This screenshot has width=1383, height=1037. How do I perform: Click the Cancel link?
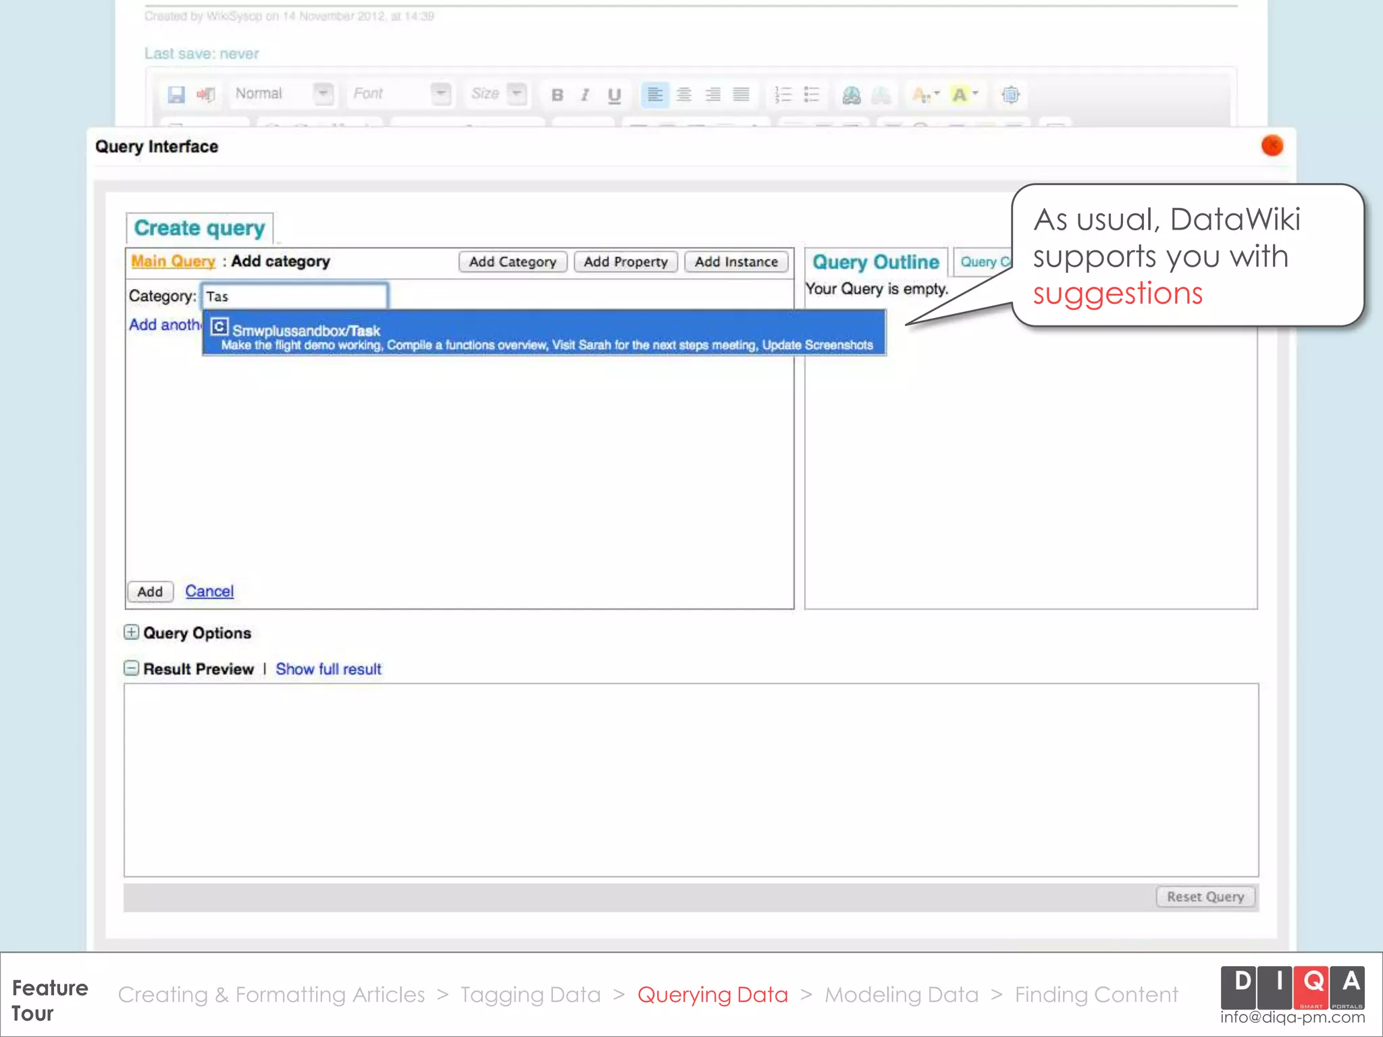(x=209, y=591)
